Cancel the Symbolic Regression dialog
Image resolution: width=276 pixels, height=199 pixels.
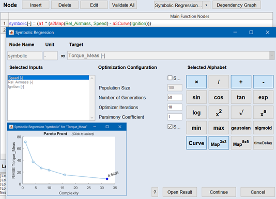coord(258,192)
